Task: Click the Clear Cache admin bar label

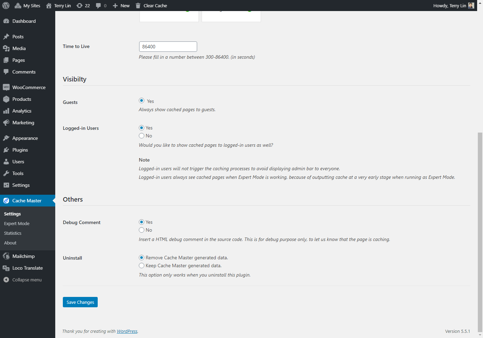Action: pyautogui.click(x=155, y=6)
